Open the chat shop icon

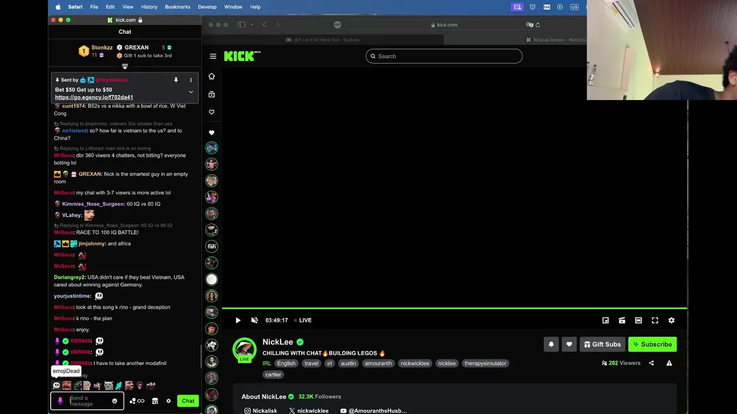click(x=155, y=401)
